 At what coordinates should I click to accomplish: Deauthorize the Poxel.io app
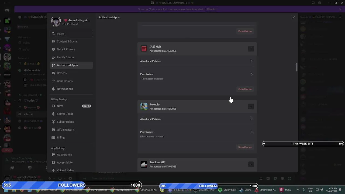(x=245, y=147)
